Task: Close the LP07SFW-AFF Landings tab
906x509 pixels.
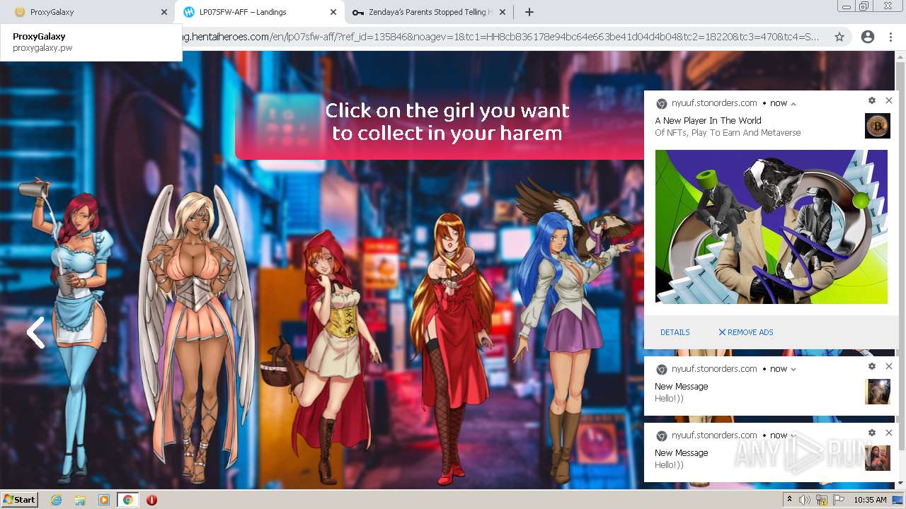Action: [x=333, y=12]
